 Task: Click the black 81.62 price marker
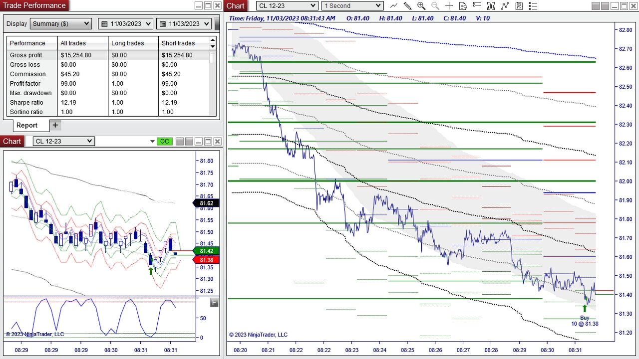pyautogui.click(x=205, y=203)
